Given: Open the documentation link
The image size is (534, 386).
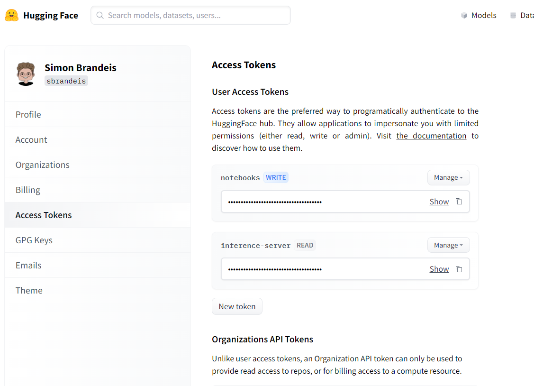Looking at the screenshot, I should tap(431, 136).
